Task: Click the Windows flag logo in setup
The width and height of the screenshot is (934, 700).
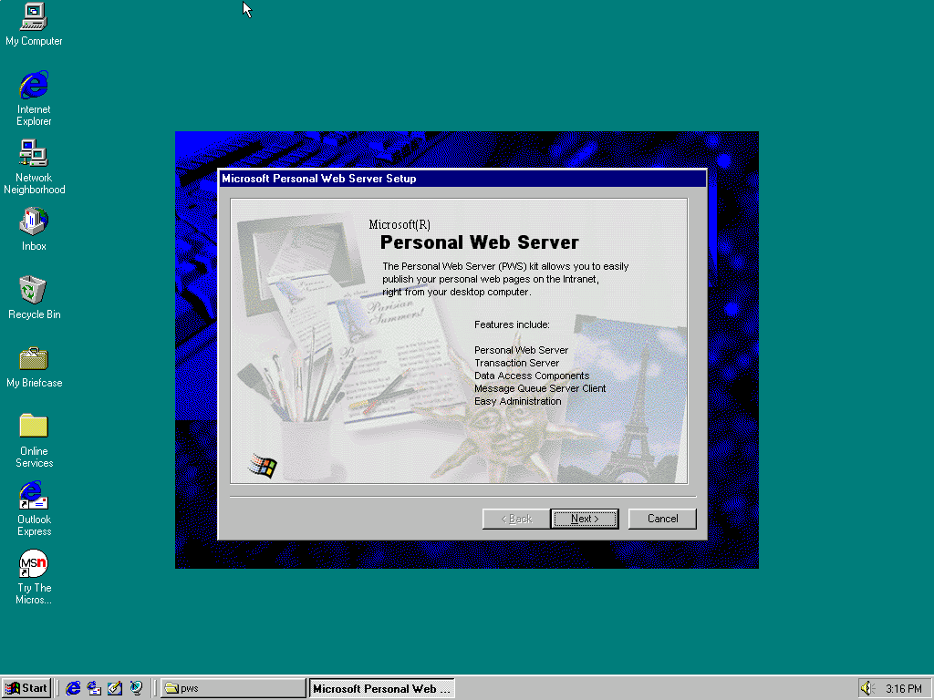Action: tap(263, 466)
